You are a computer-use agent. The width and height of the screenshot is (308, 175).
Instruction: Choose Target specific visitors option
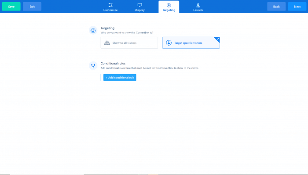coord(191,43)
